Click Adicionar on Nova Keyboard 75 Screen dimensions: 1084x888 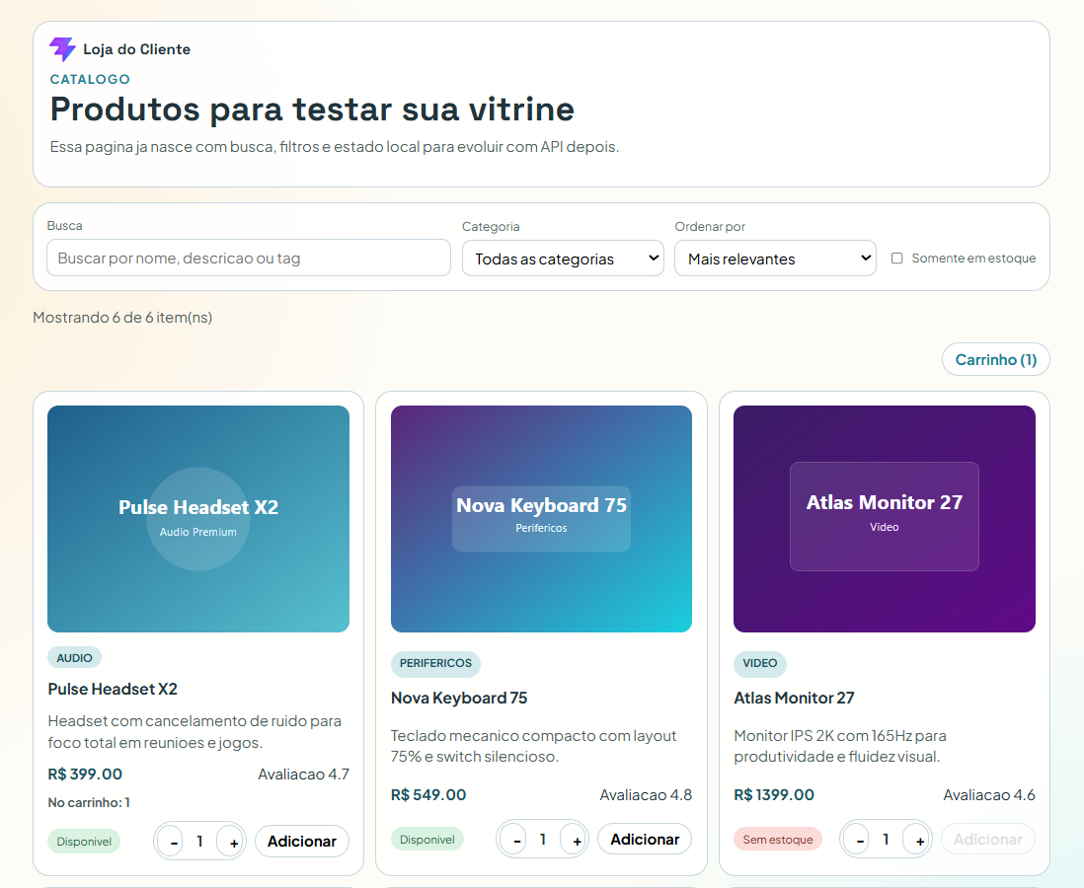coord(644,839)
